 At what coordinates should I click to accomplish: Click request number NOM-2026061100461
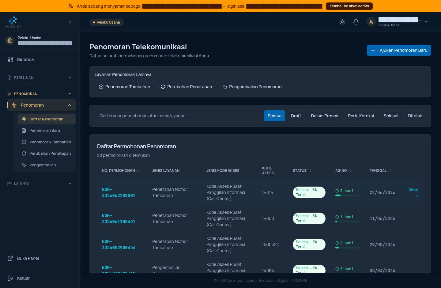119,218
